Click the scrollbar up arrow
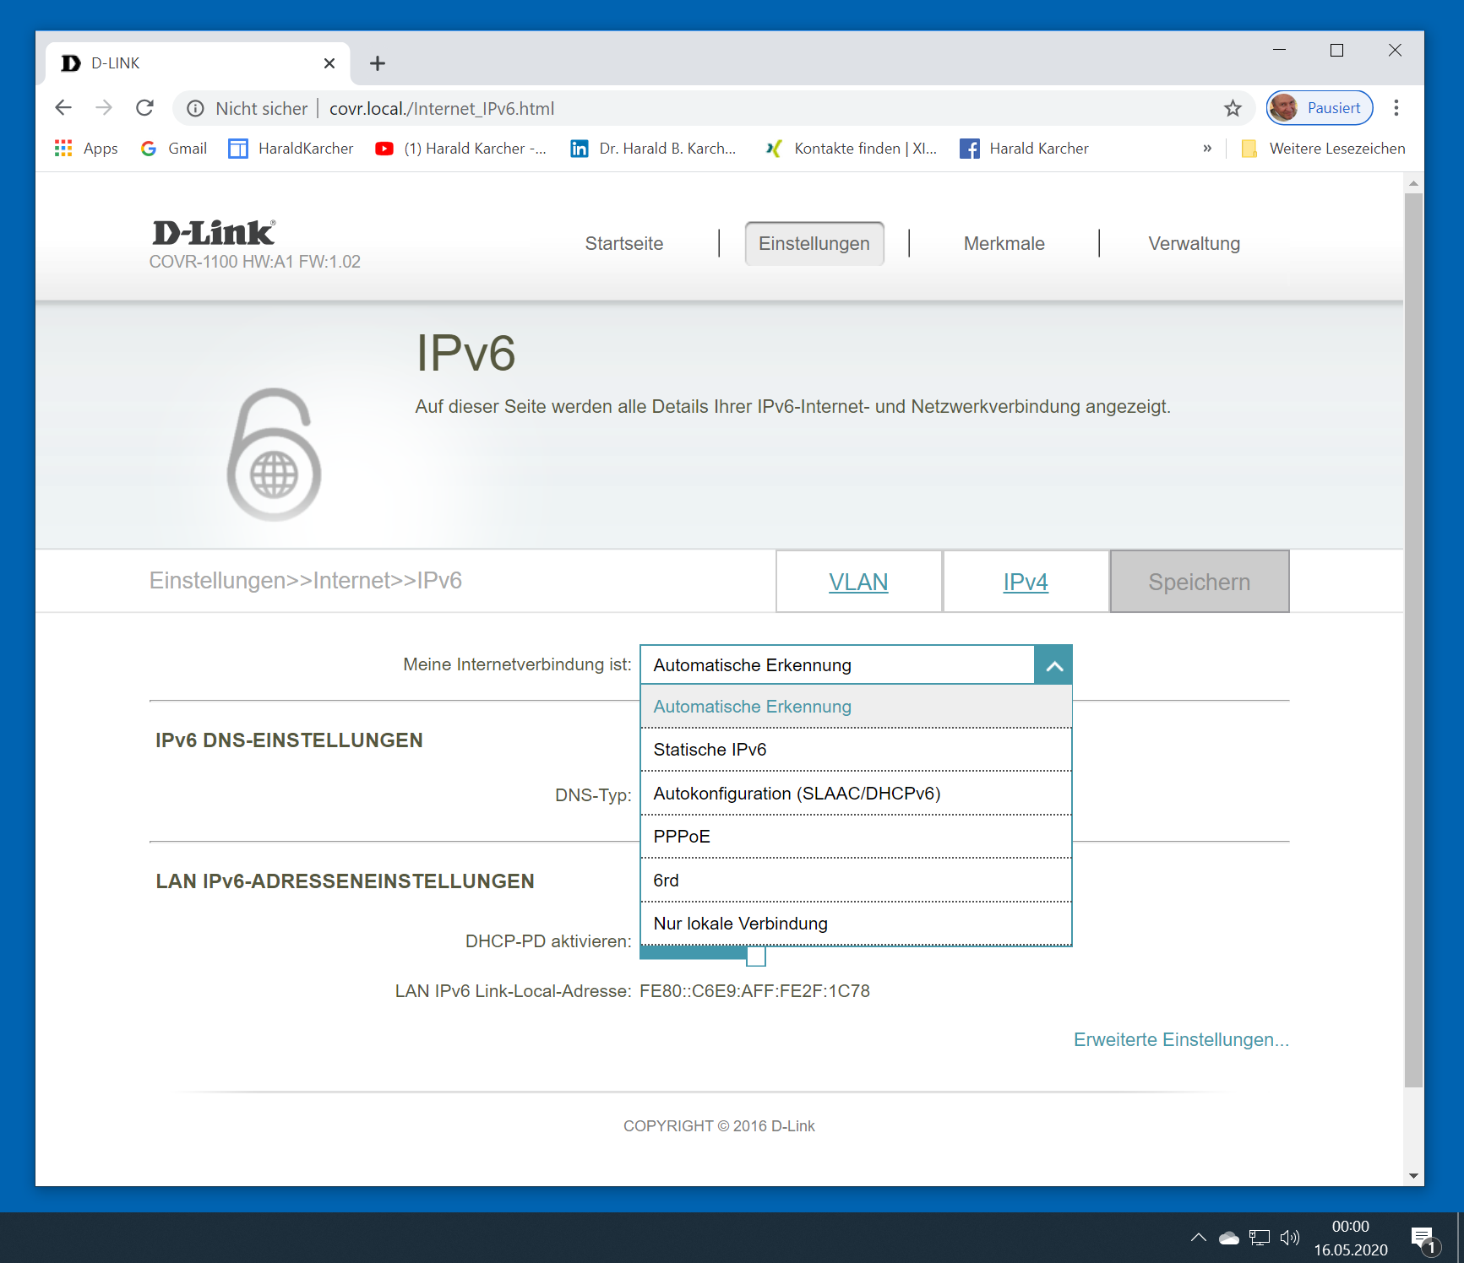1464x1263 pixels. pos(1413,183)
